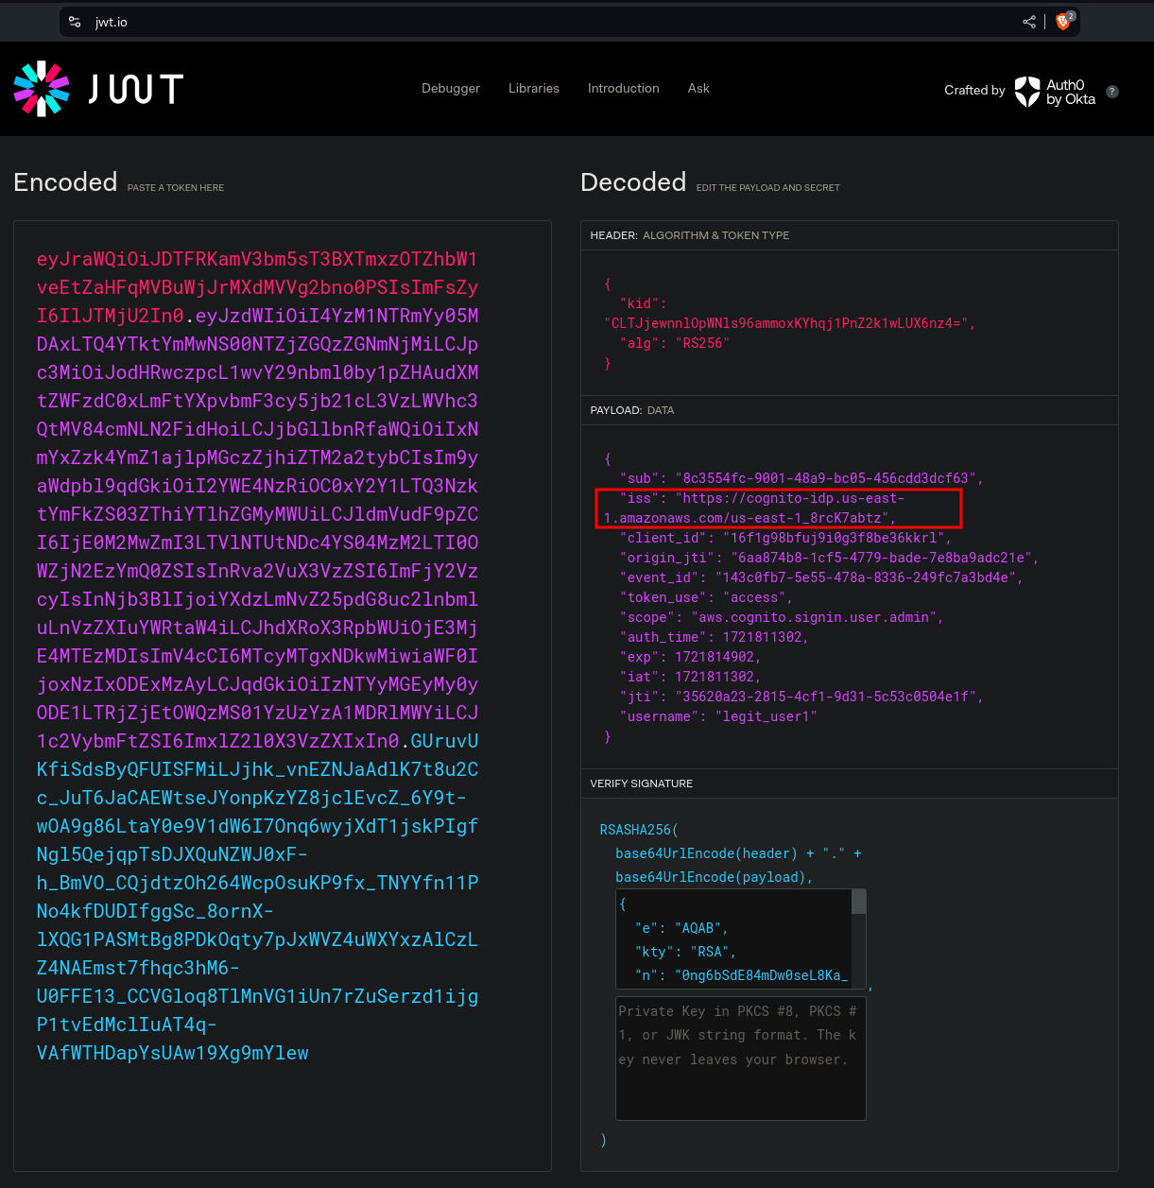
Task: Click the 'Auth0 by Okta' text link
Action: pyautogui.click(x=1071, y=92)
